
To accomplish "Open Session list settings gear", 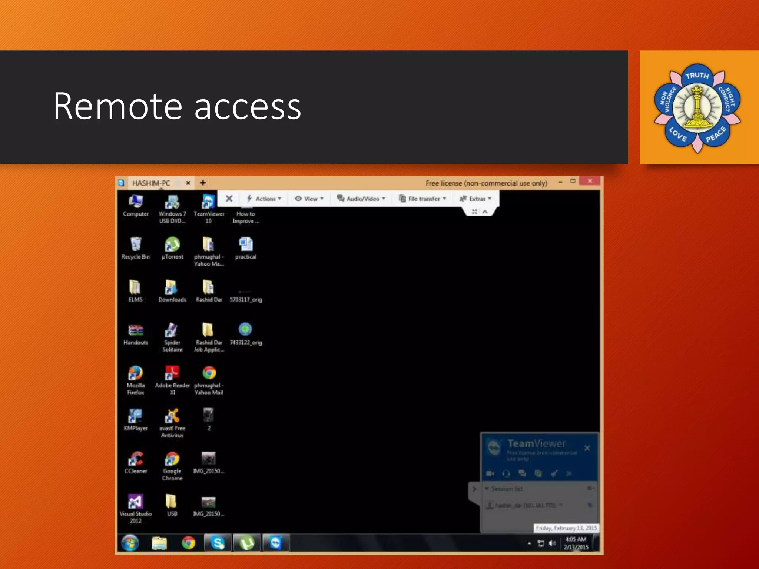I will point(590,489).
